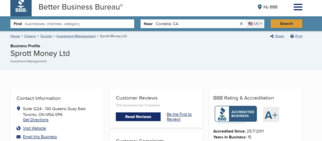Open the Toronto breadcrumb link
This screenshot has width=322, height=141.
point(46,36)
